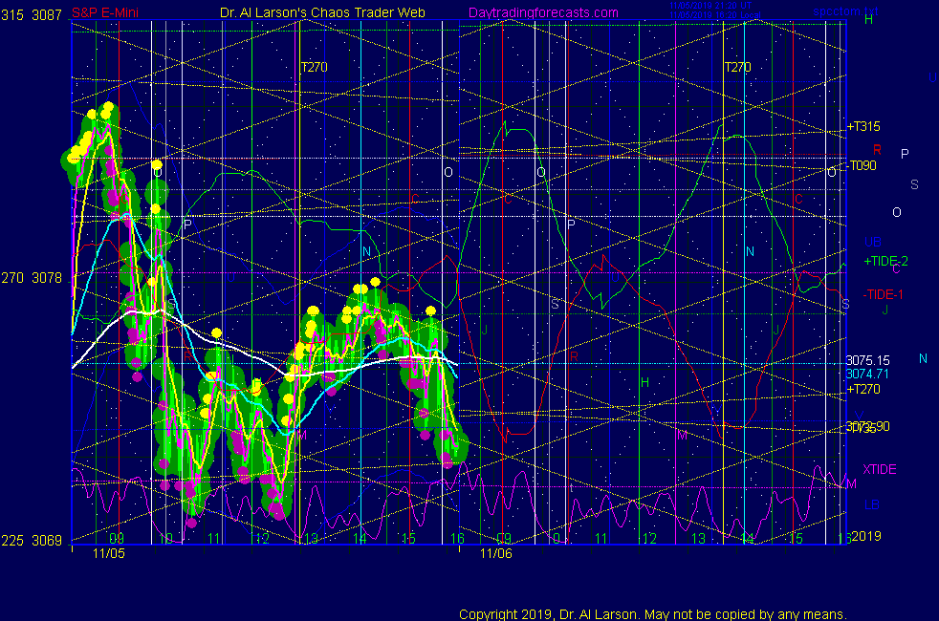The image size is (939, 621).
Task: Click the blue "LB" lower band label
Action: tap(872, 505)
